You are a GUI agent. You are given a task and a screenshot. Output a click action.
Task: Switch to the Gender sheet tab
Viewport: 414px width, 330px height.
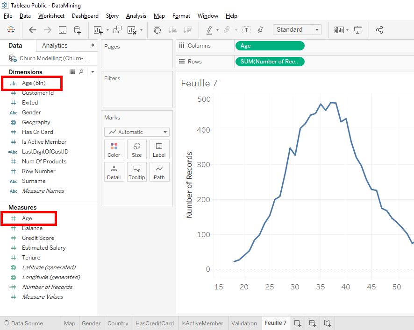click(91, 323)
